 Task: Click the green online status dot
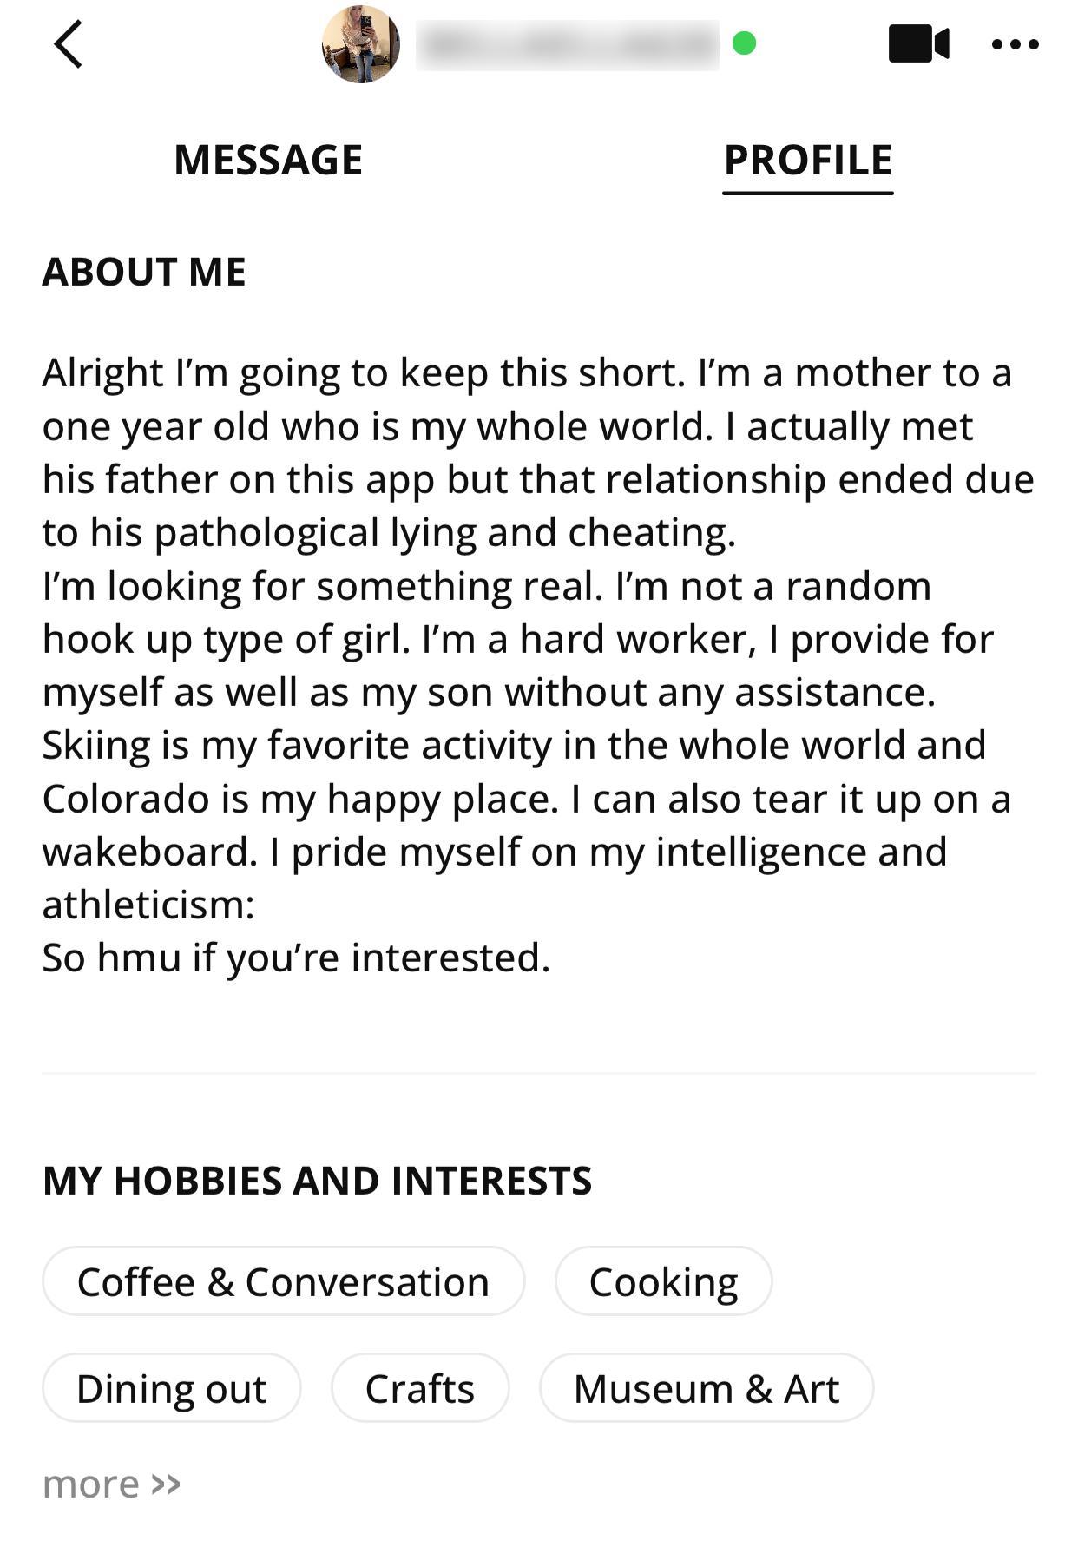pos(744,43)
